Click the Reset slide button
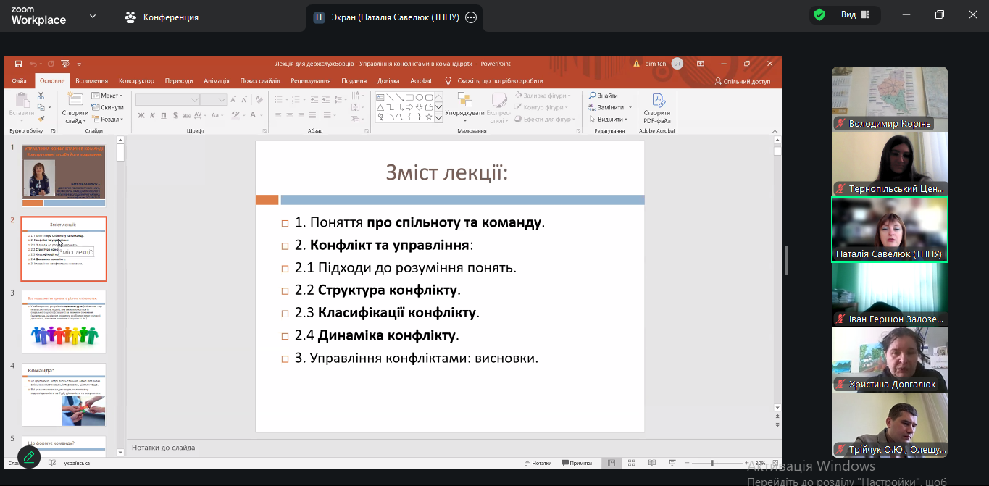989x486 pixels. click(108, 107)
